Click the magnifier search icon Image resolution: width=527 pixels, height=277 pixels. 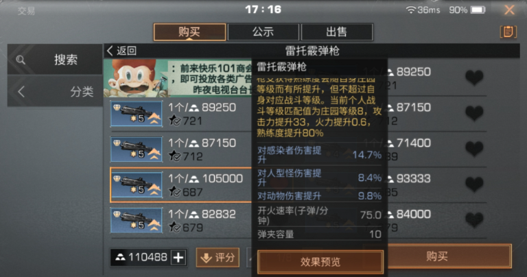pos(21,60)
